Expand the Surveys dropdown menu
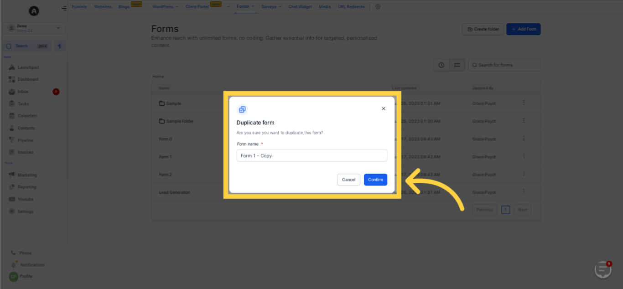This screenshot has height=289, width=623. (271, 7)
